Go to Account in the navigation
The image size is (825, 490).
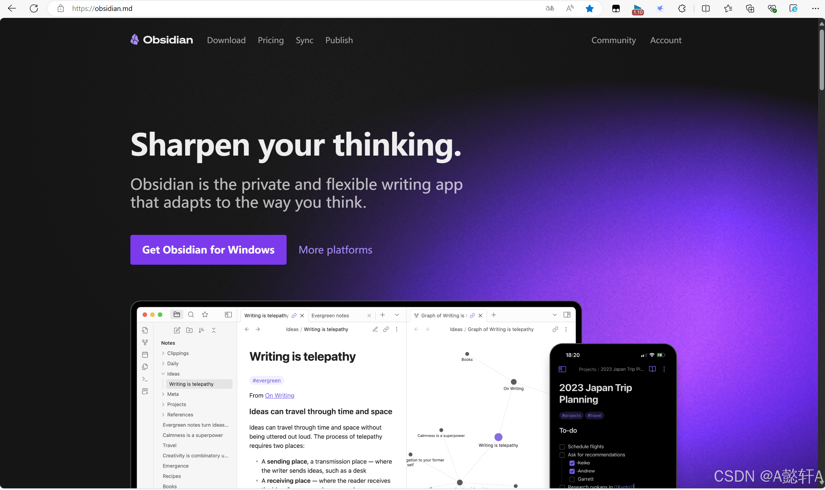click(666, 40)
